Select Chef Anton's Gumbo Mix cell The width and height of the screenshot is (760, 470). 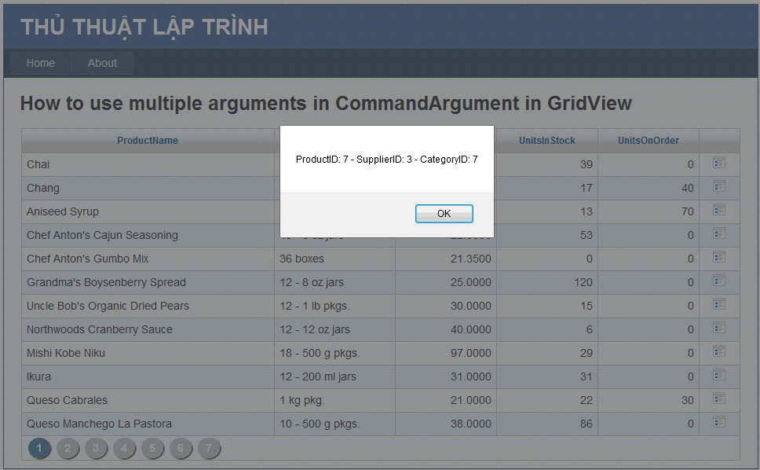coord(148,259)
